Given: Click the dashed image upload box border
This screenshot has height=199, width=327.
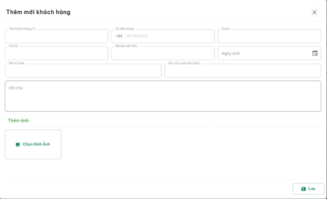Looking at the screenshot, I should (x=33, y=130).
